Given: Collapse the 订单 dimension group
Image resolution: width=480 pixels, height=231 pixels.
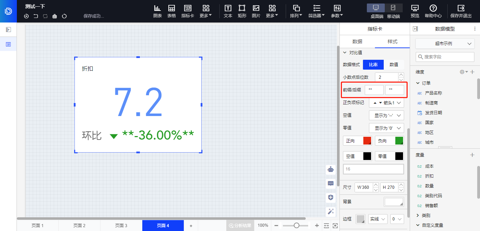Looking at the screenshot, I should 418,83.
